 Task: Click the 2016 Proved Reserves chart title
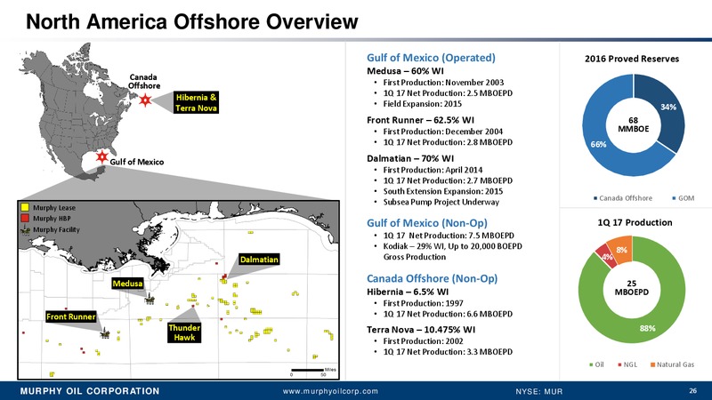pyautogui.click(x=632, y=59)
